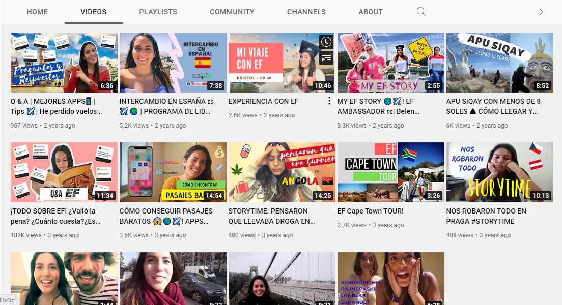The height and width of the screenshot is (305, 562).
Task: Click '489 views • 3 years ago' text
Action: [x=479, y=235]
